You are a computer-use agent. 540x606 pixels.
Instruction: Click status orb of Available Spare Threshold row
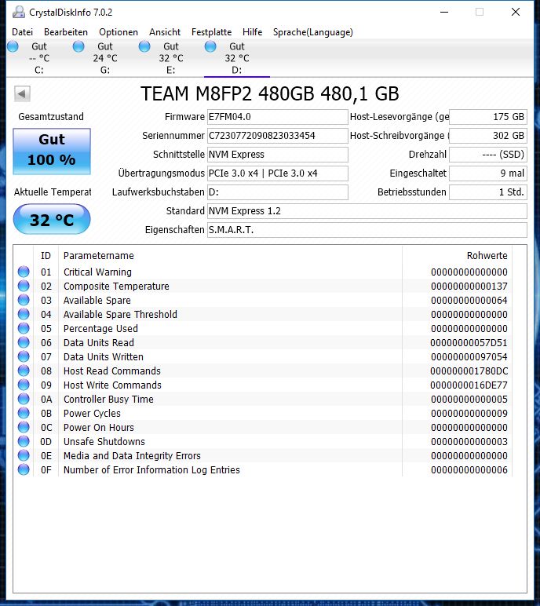[24, 314]
